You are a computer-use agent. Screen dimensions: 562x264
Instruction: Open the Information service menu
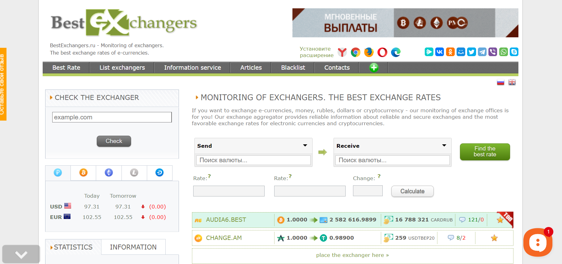pyautogui.click(x=193, y=68)
